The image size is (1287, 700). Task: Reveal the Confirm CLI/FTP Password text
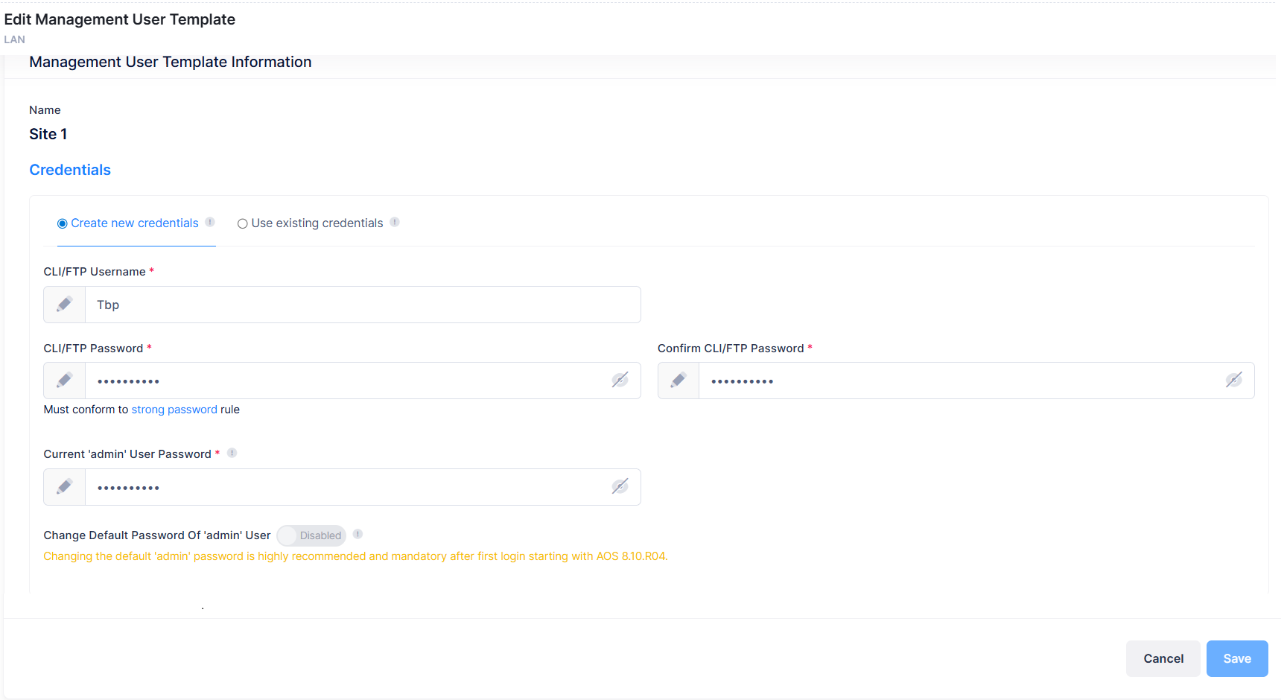click(1233, 381)
